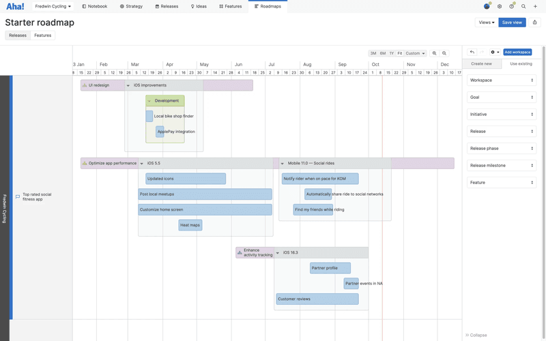Click the Save view button
This screenshot has height=341, width=546.
(x=512, y=23)
